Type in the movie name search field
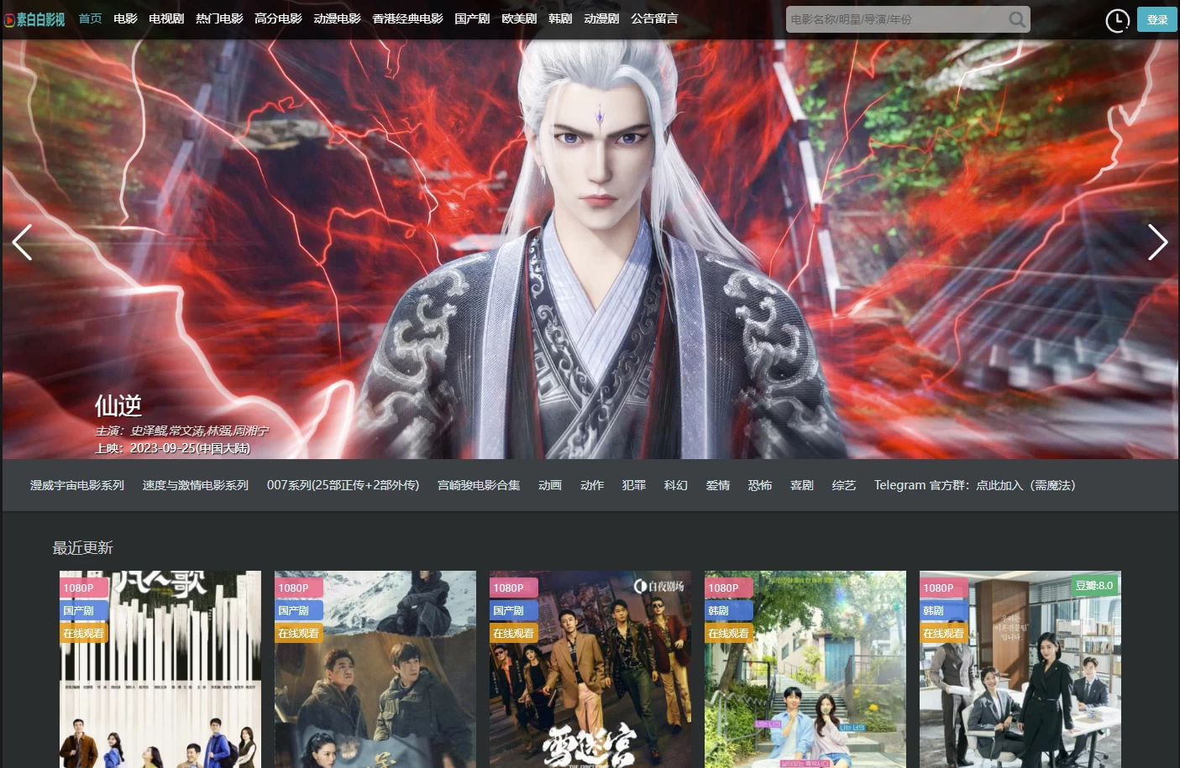 (894, 19)
